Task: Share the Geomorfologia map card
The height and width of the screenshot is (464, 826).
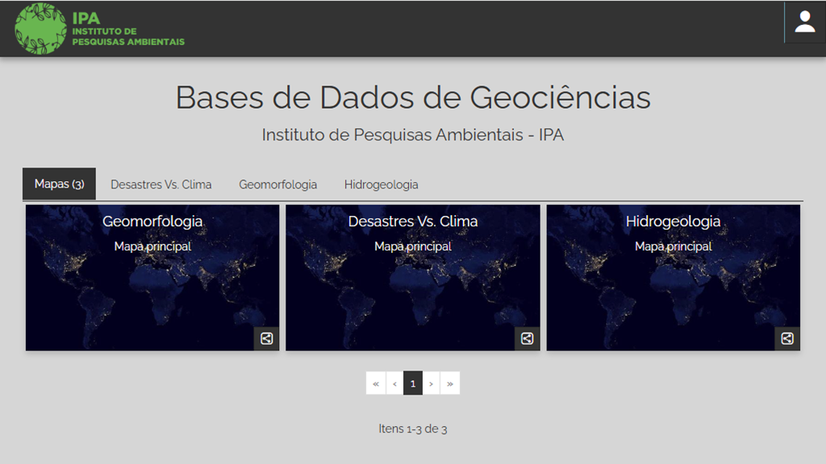Action: 267,338
